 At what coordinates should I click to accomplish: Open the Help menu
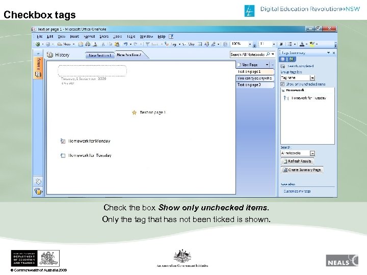pyautogui.click(x=162, y=37)
